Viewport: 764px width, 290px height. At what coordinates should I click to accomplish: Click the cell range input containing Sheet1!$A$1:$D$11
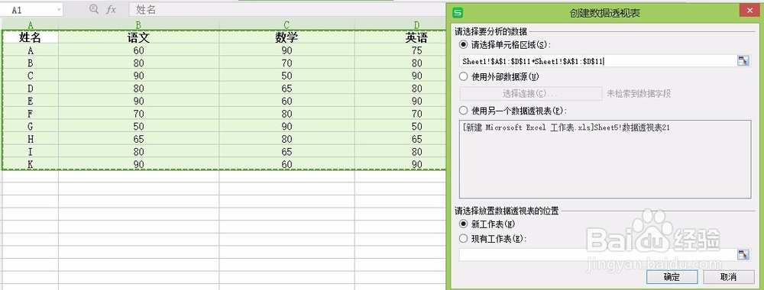coord(598,61)
